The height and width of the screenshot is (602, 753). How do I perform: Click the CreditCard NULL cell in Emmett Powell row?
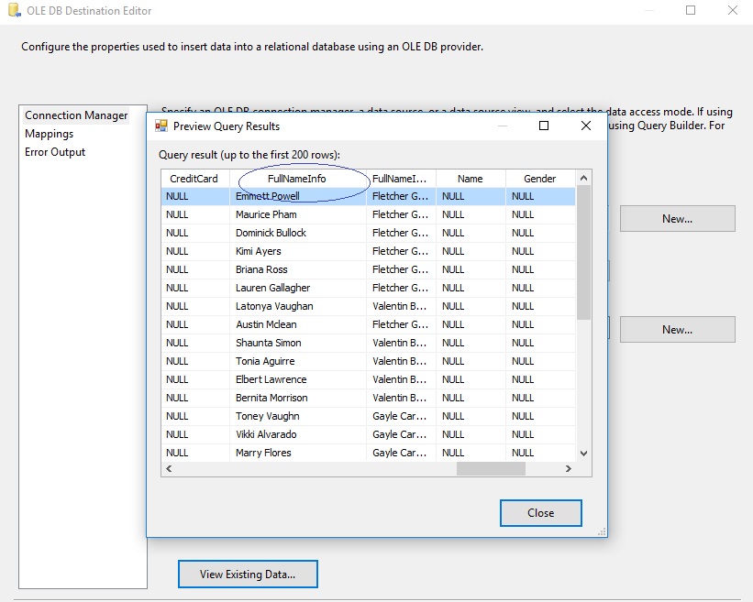pos(195,196)
